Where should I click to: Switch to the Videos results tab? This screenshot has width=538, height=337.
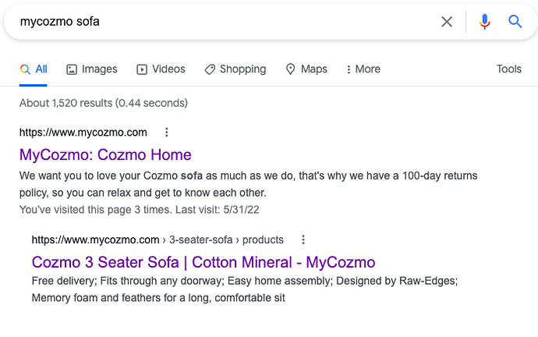pyautogui.click(x=161, y=69)
